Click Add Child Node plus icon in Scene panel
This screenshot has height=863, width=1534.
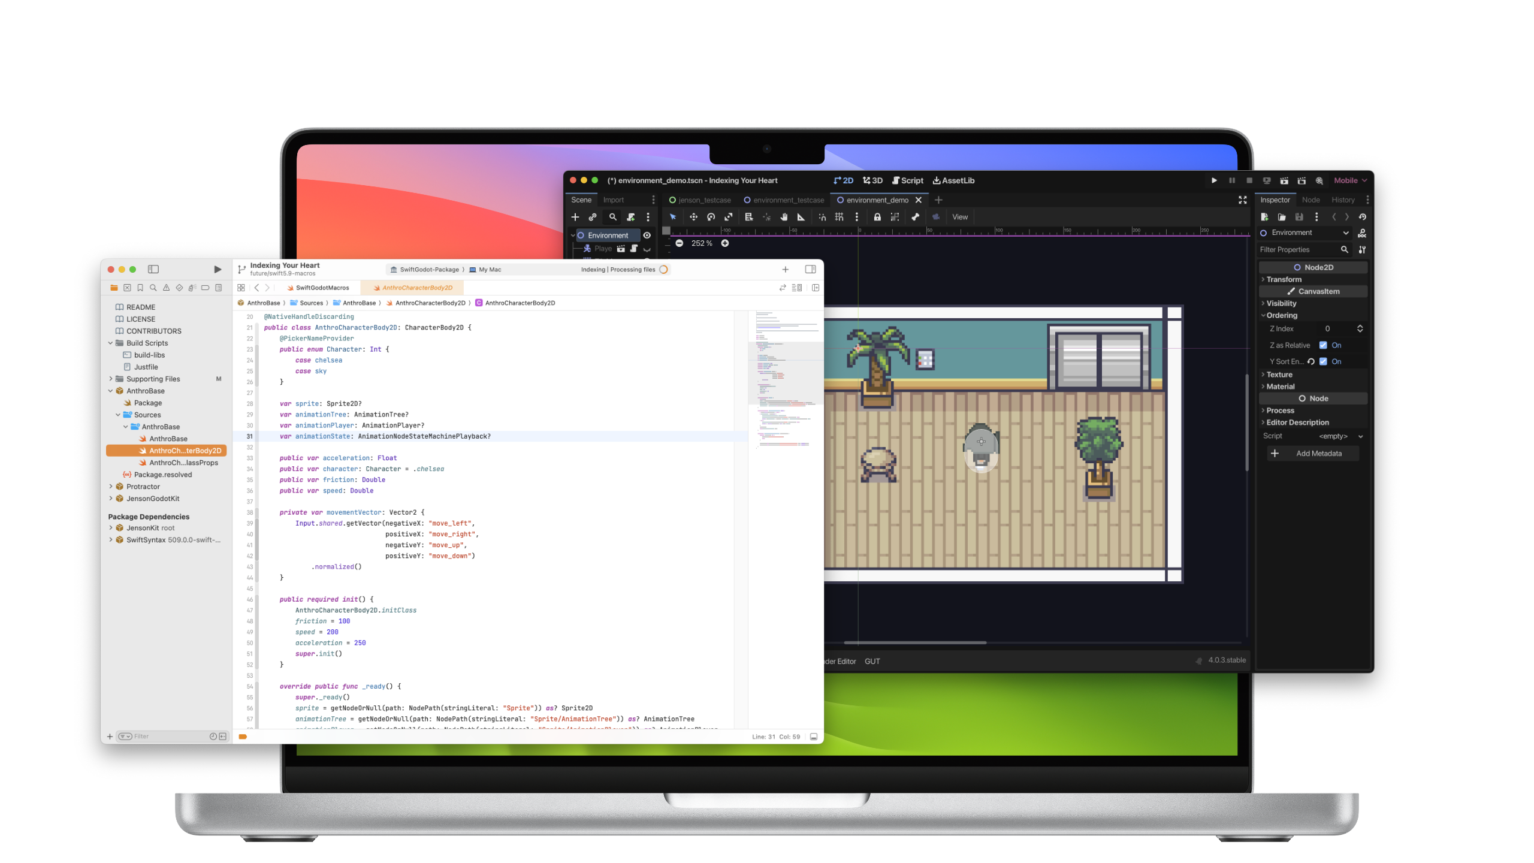(x=575, y=217)
